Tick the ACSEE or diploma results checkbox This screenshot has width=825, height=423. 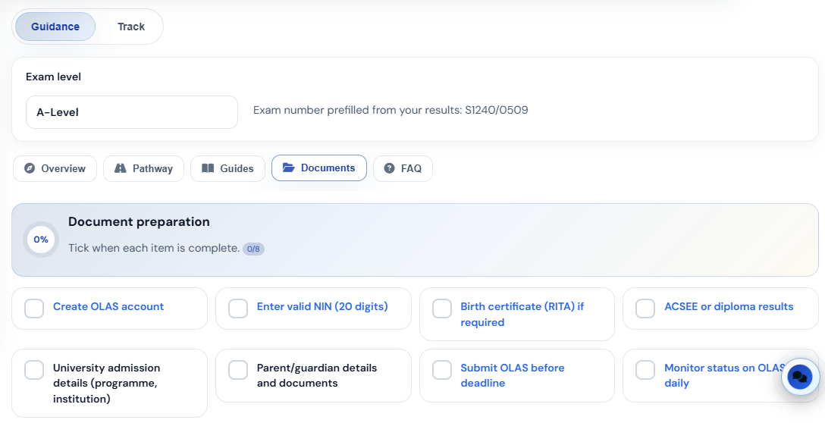pyautogui.click(x=645, y=309)
